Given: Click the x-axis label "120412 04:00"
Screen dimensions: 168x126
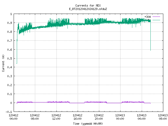Looking at the screenshot, I should (x=13, y=117).
